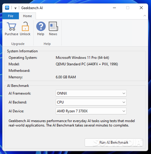Click the Geekbench AI description paragraph

(72, 123)
